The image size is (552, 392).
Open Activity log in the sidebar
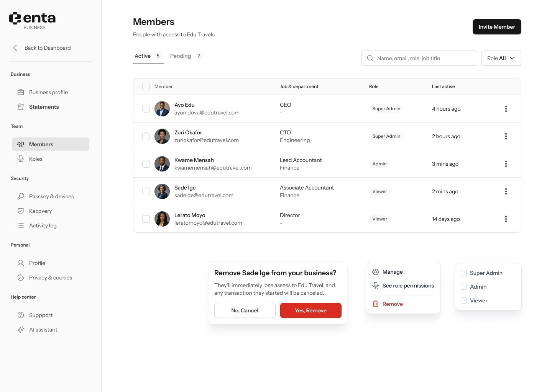(x=51, y=225)
